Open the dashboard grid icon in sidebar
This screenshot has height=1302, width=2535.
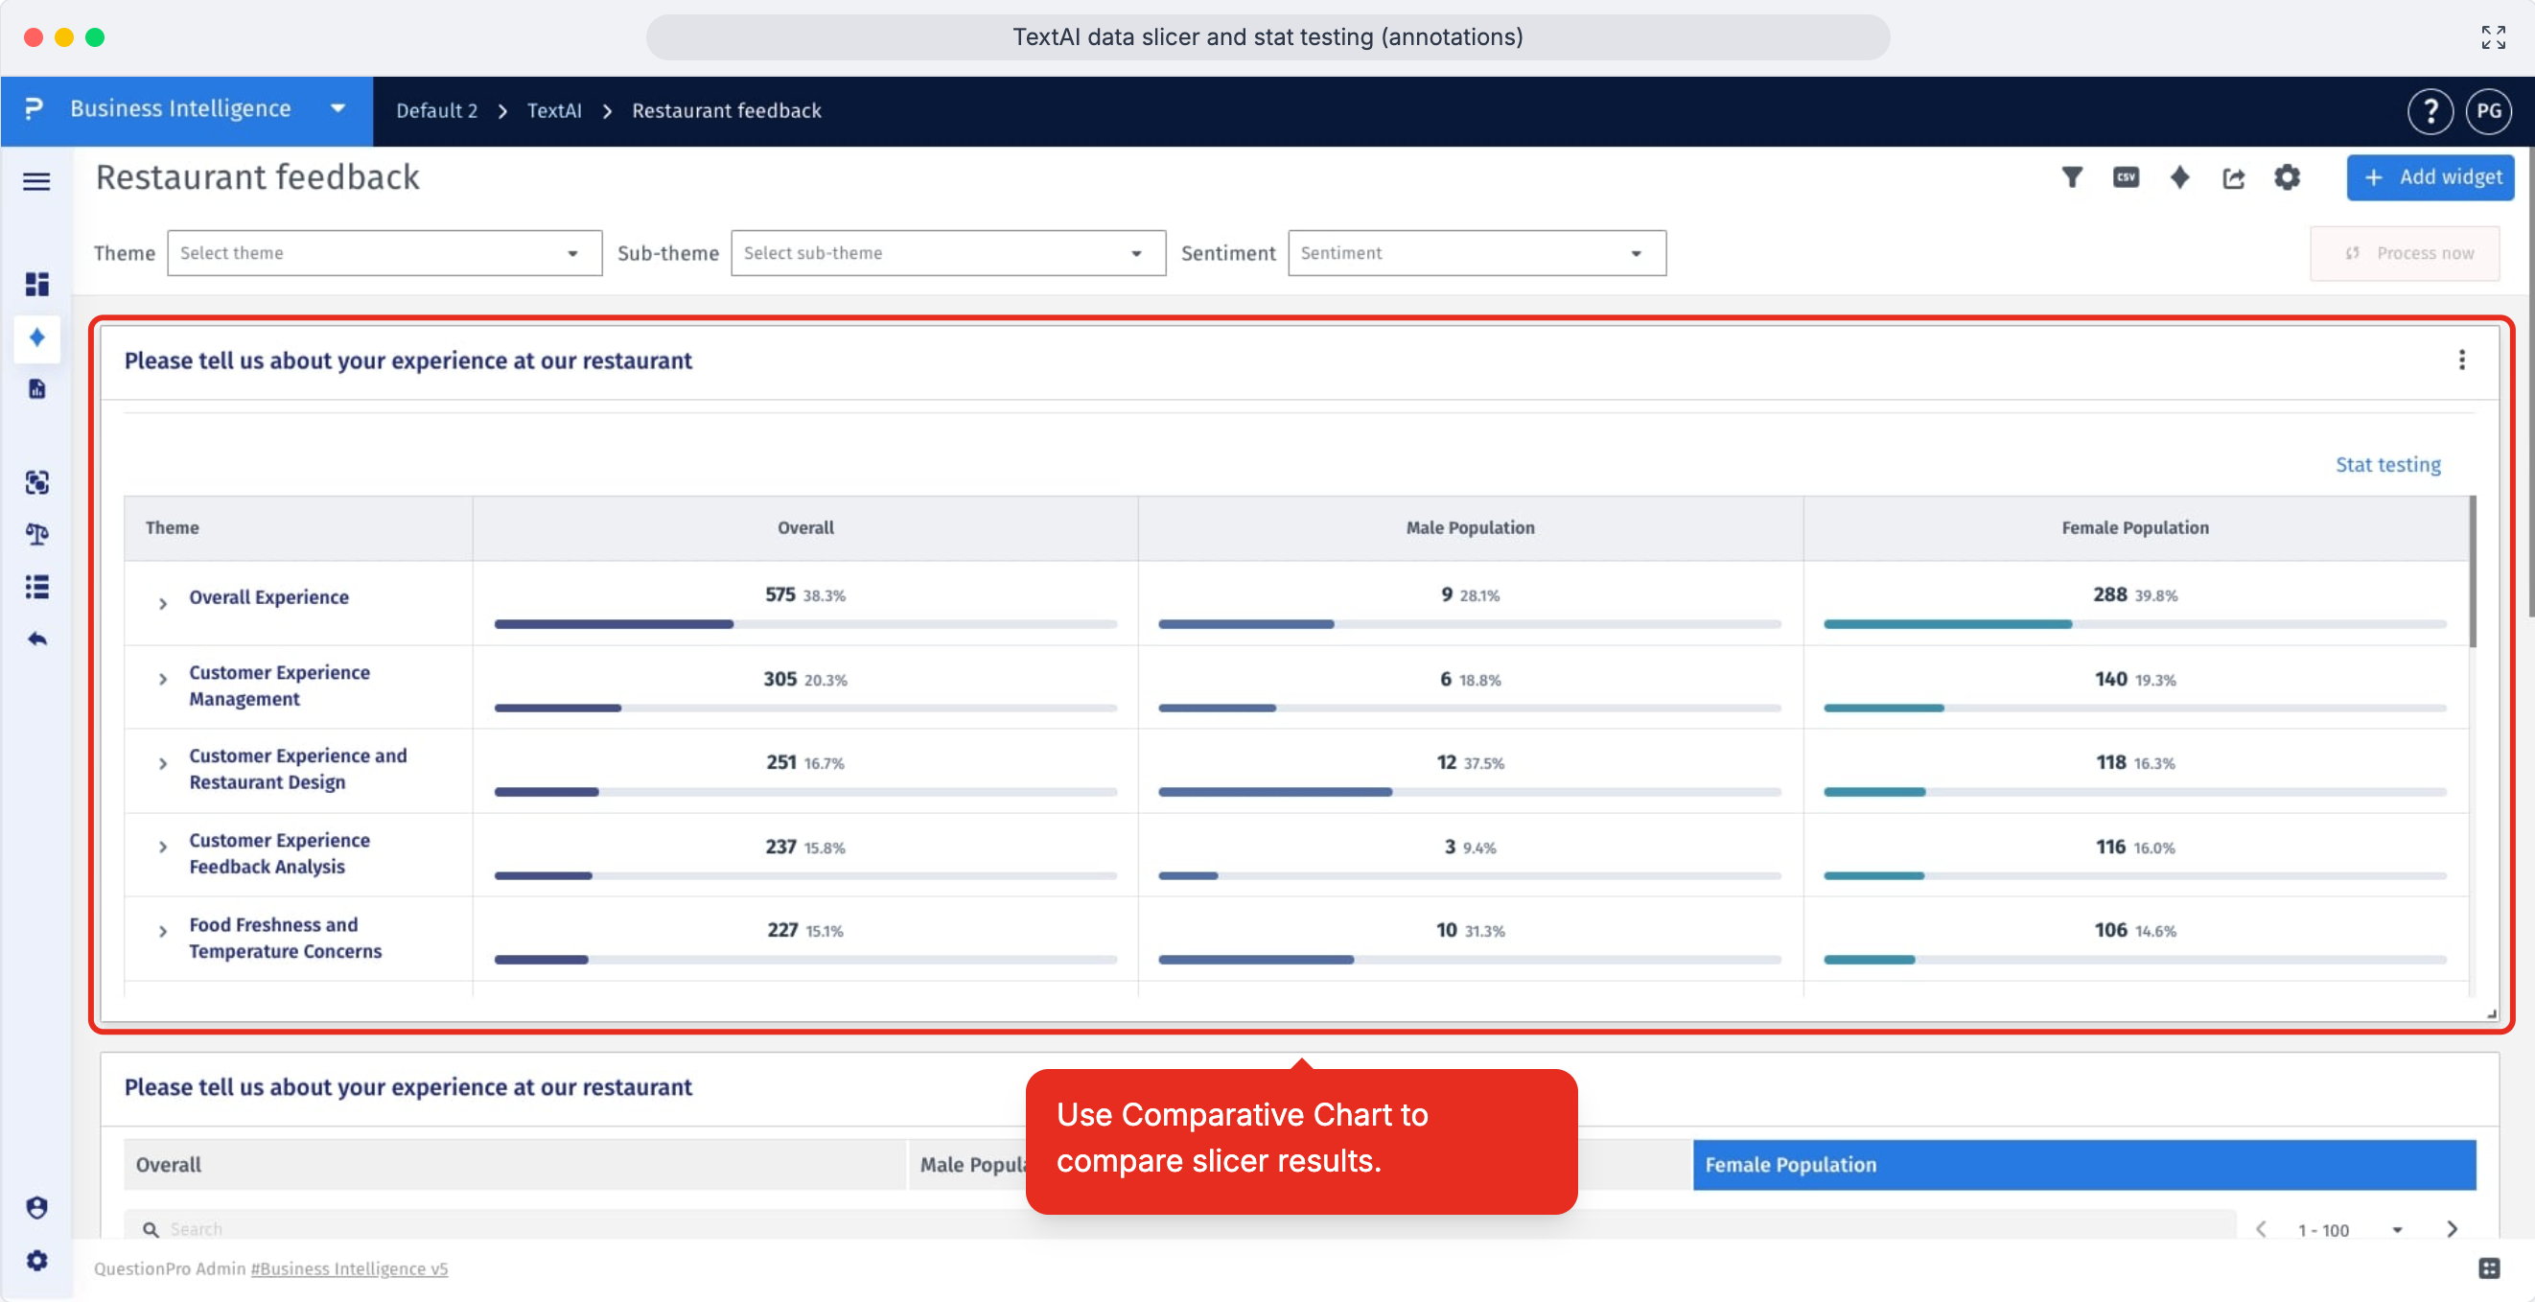[36, 285]
